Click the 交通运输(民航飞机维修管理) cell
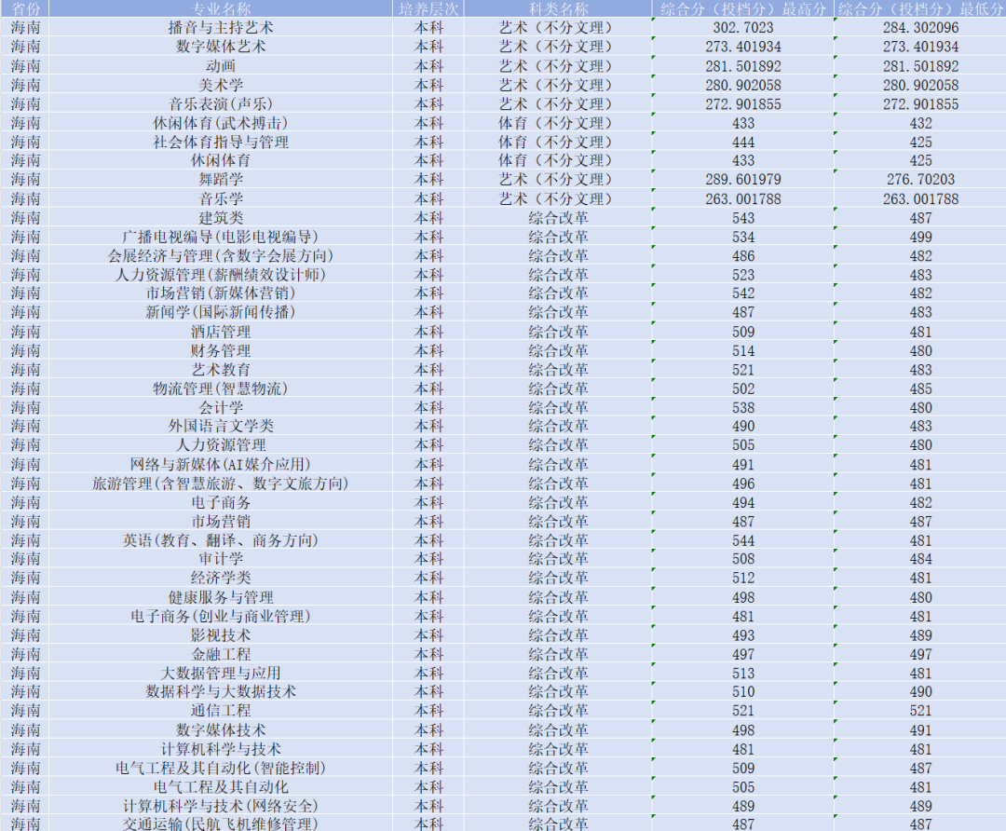Image resolution: width=1006 pixels, height=831 pixels. coord(221,824)
